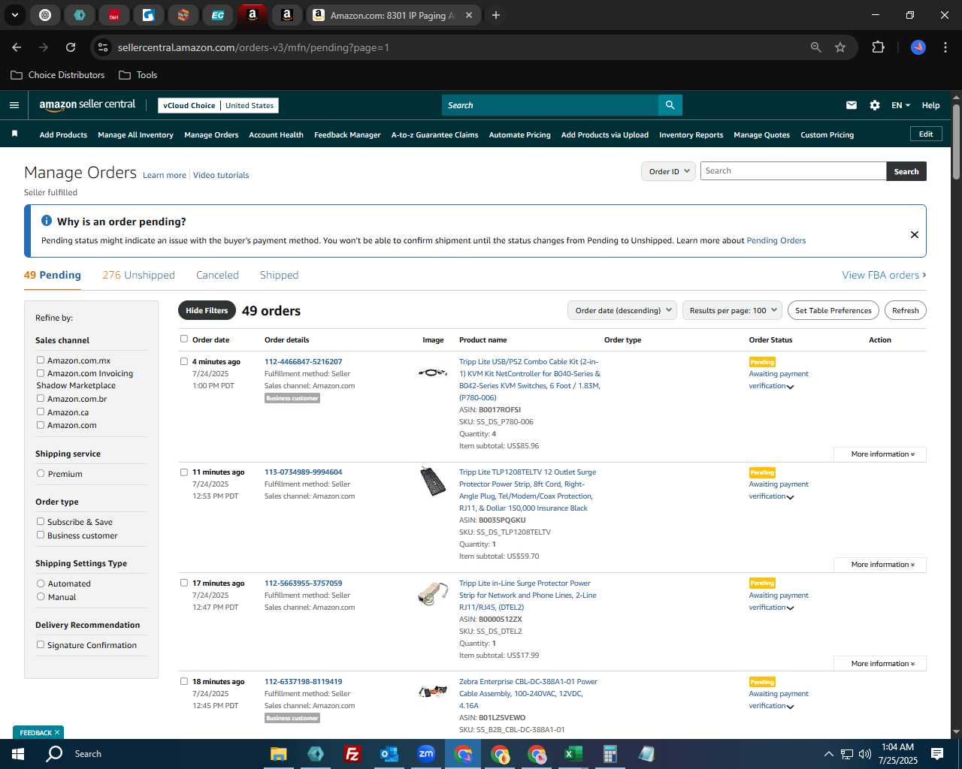Open the Feedback Manager menu item
This screenshot has height=769, width=962.
(347, 135)
